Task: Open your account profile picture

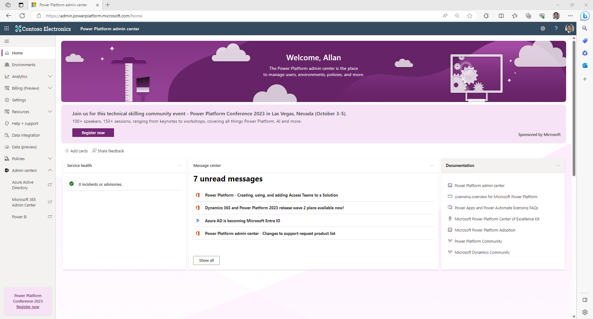Action: click(569, 28)
